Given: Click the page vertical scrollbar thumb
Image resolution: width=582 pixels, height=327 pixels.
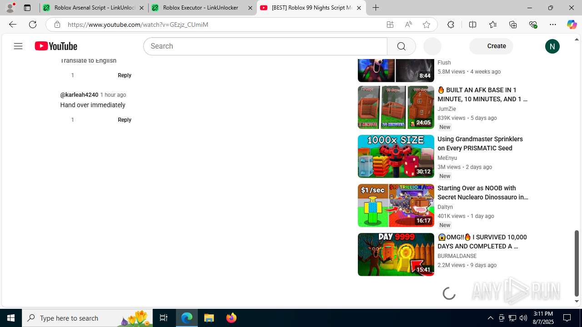Looking at the screenshot, I should (577, 263).
